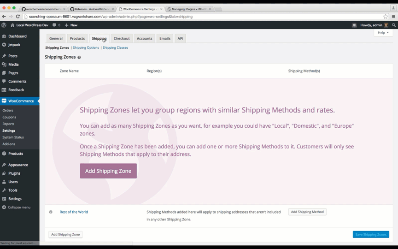
Task: Switch to the General settings tab
Action: [56, 38]
